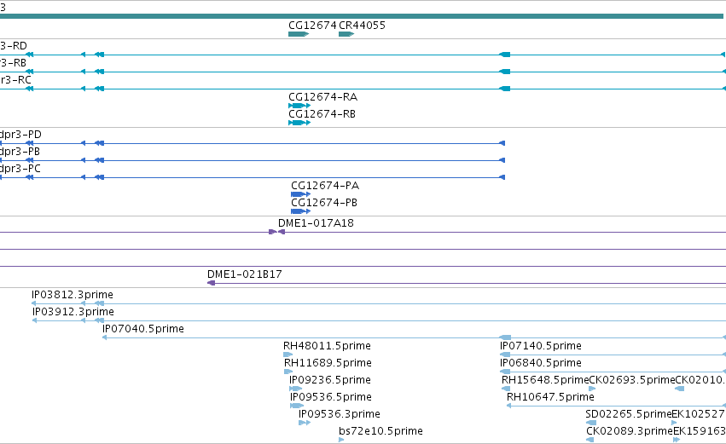
Task: Select the bs72e10.5prime feature label
Action: [380, 430]
